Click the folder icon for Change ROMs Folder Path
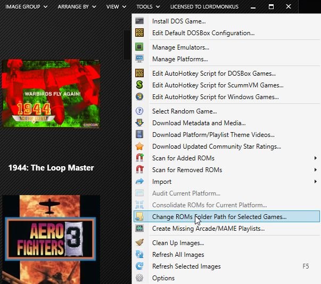The height and width of the screenshot is (284, 321). (139, 216)
